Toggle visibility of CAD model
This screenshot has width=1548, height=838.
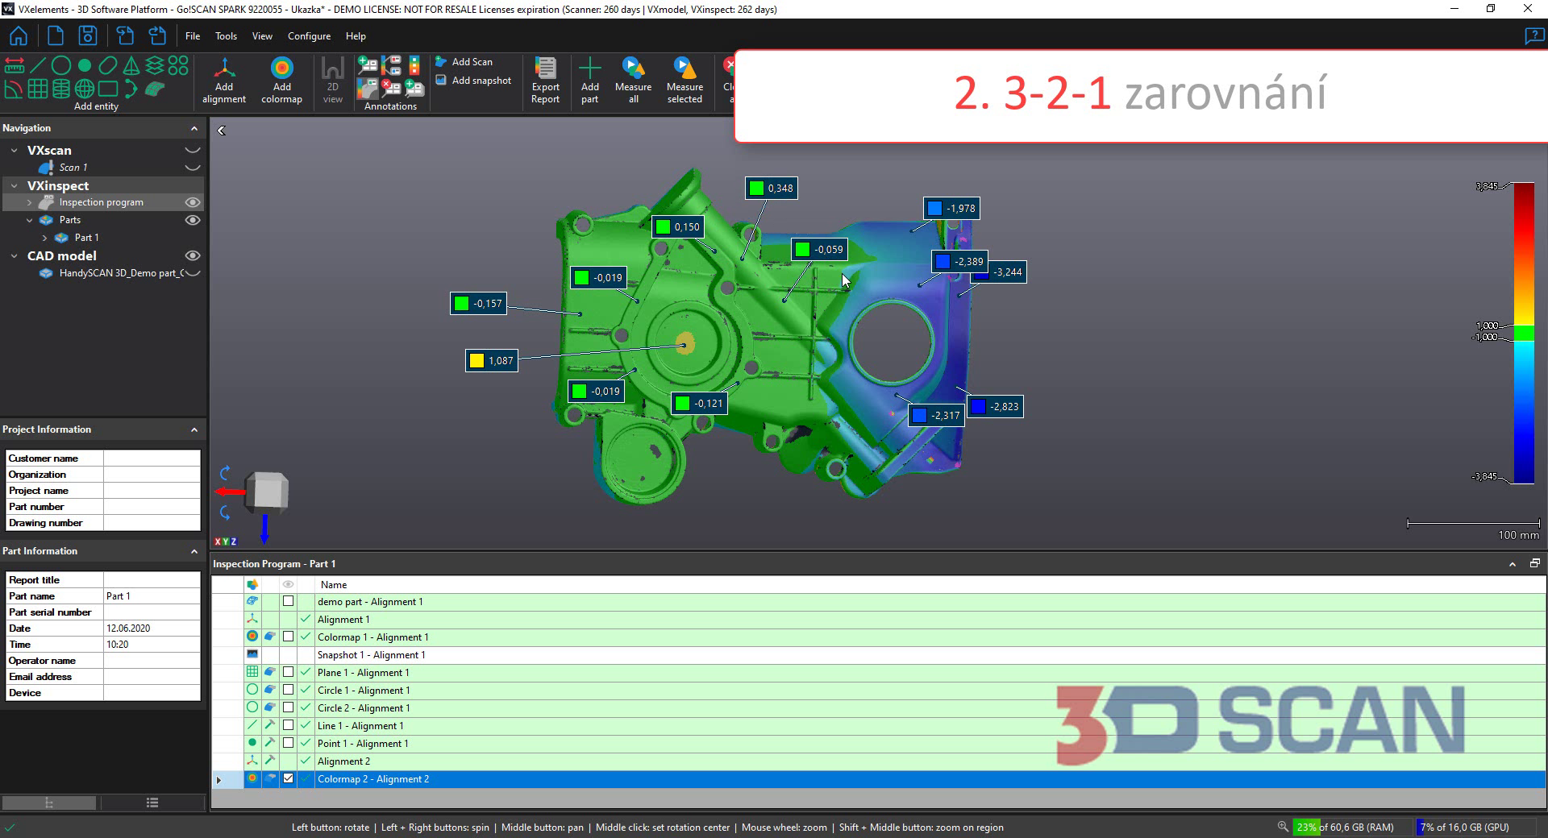[x=193, y=255]
